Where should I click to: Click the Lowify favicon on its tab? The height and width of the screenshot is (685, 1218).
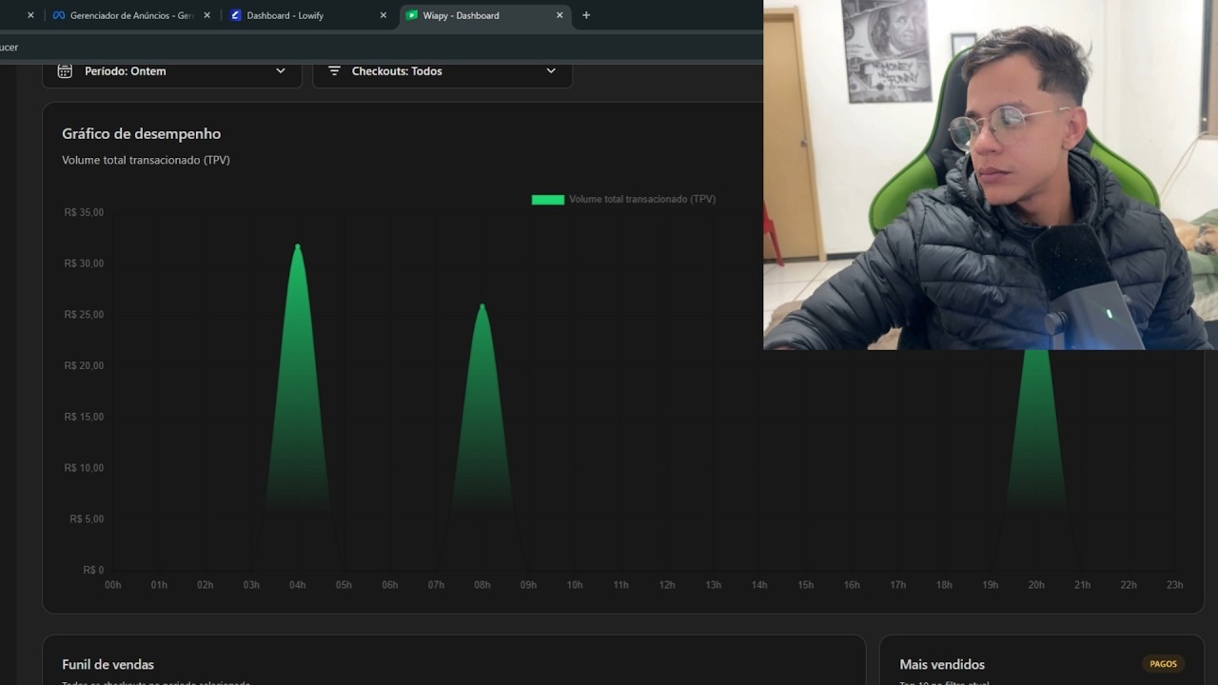tap(236, 15)
